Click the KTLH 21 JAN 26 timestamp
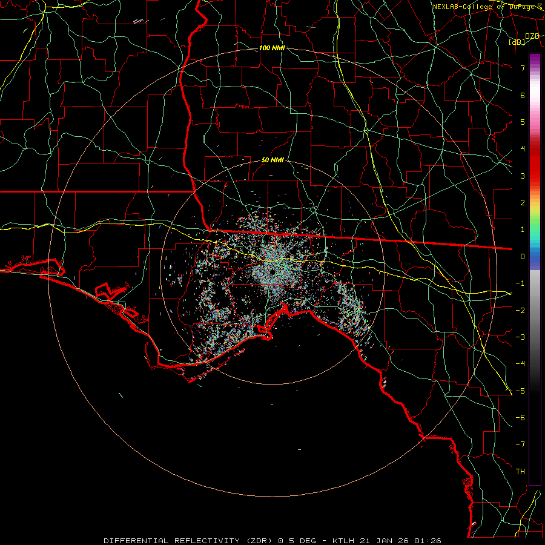Viewport: 545px width, 545px height. [387, 541]
